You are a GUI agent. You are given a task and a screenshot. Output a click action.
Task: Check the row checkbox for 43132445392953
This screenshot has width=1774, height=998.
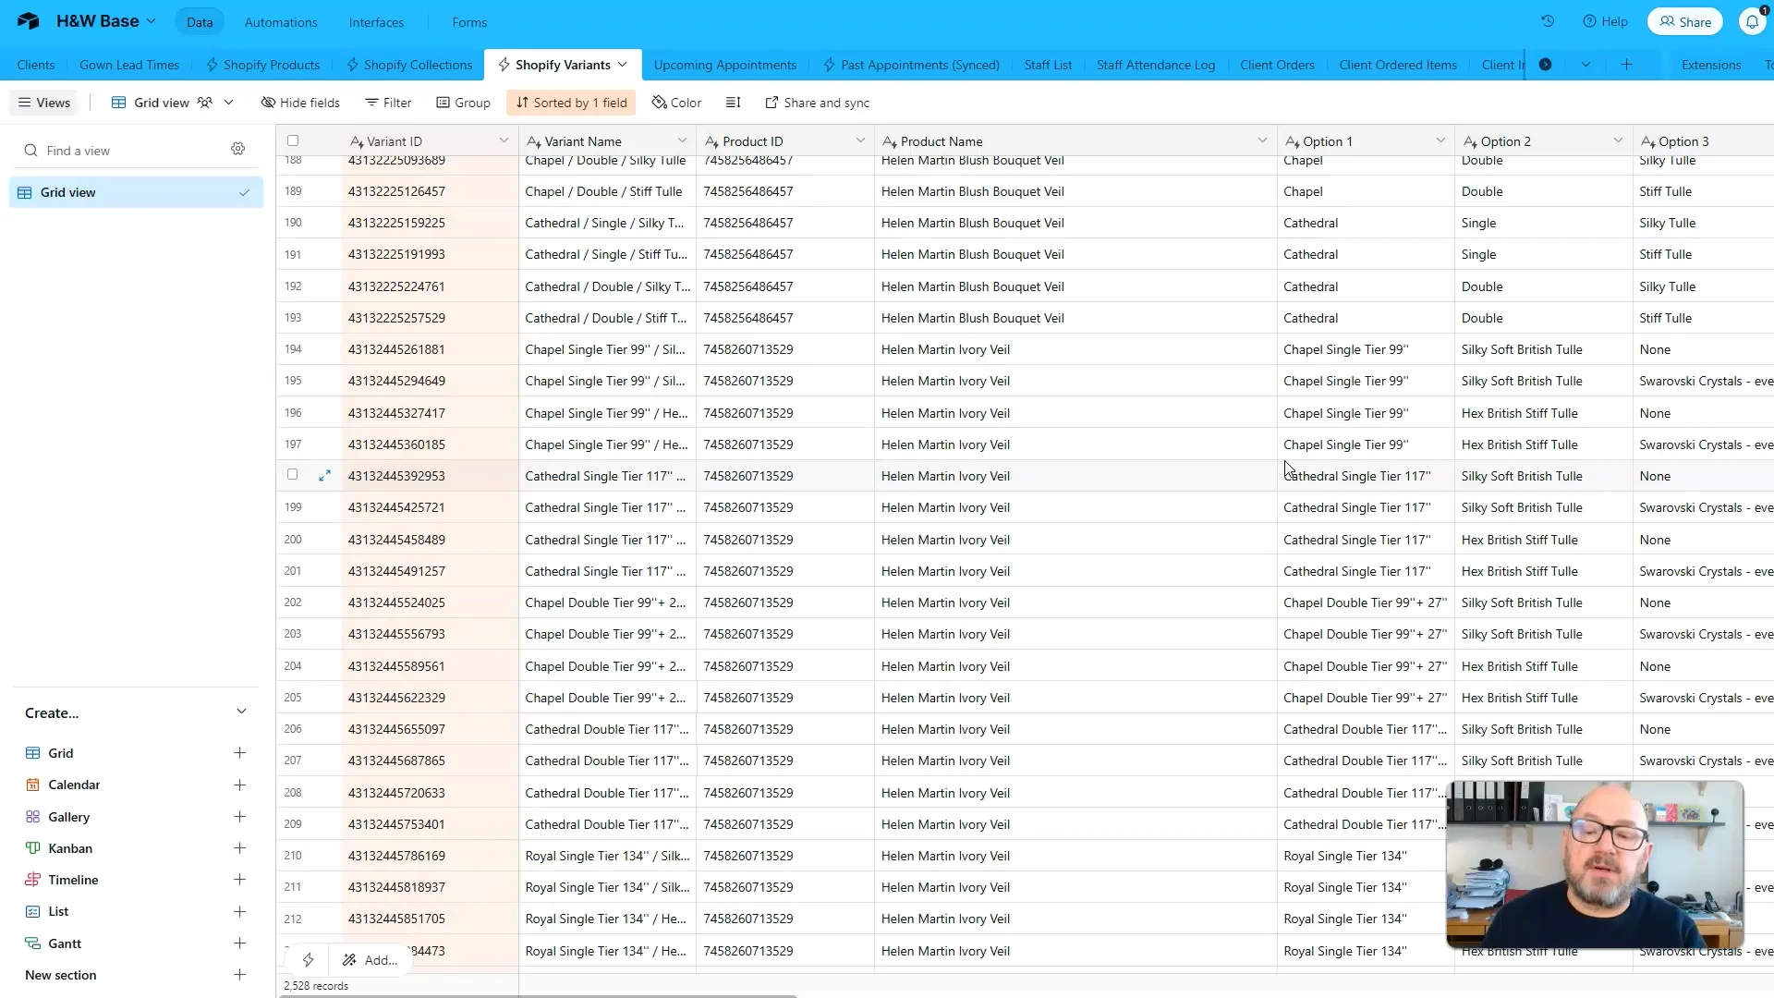(x=293, y=475)
